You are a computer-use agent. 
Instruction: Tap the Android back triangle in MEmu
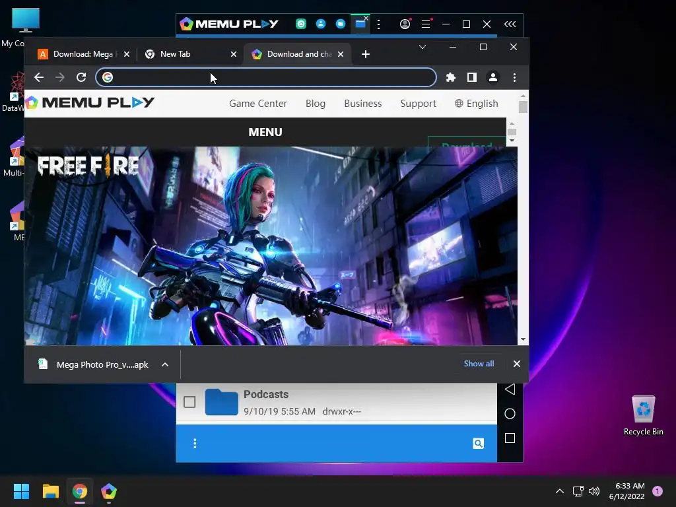click(510, 389)
